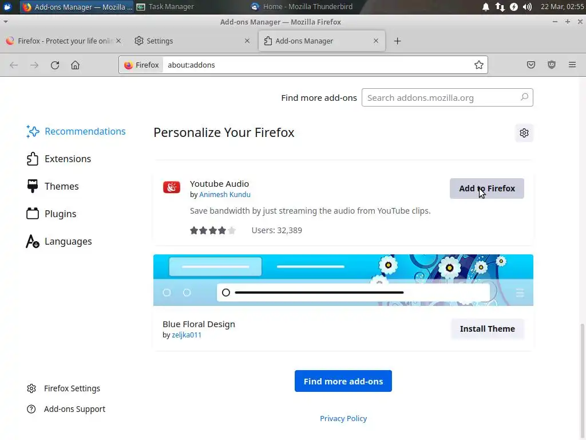Open the Plugins category

[x=52, y=214]
